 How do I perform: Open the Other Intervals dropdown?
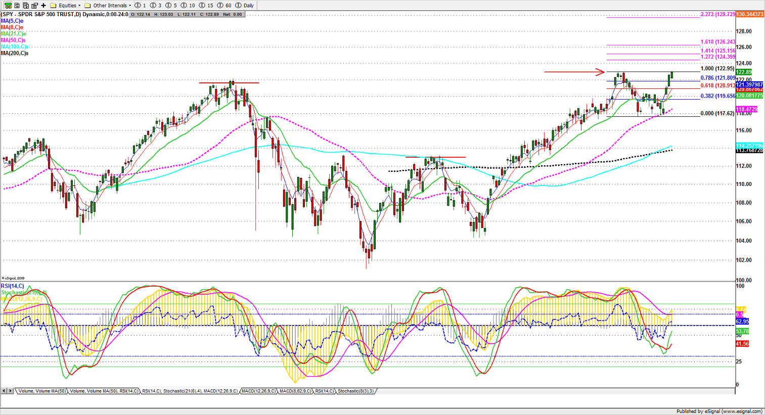(x=108, y=6)
